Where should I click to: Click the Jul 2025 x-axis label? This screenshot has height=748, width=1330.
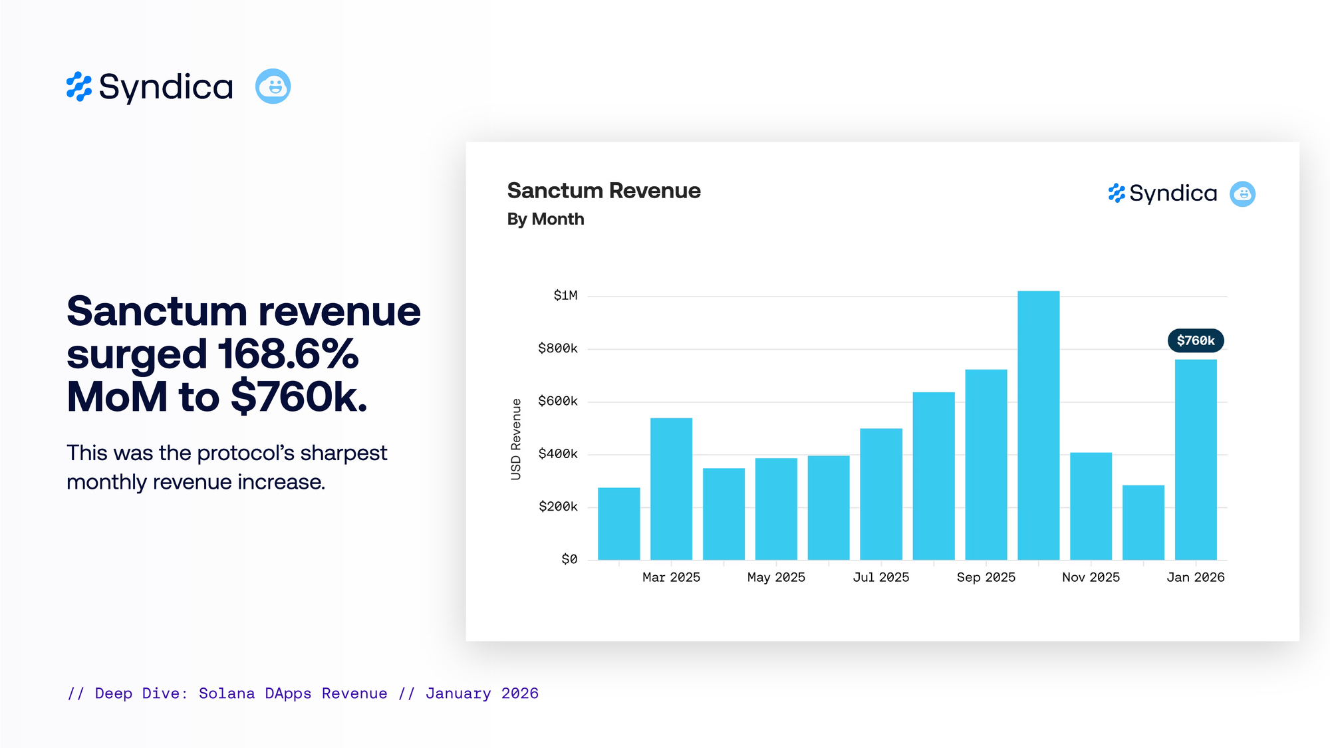pos(880,577)
